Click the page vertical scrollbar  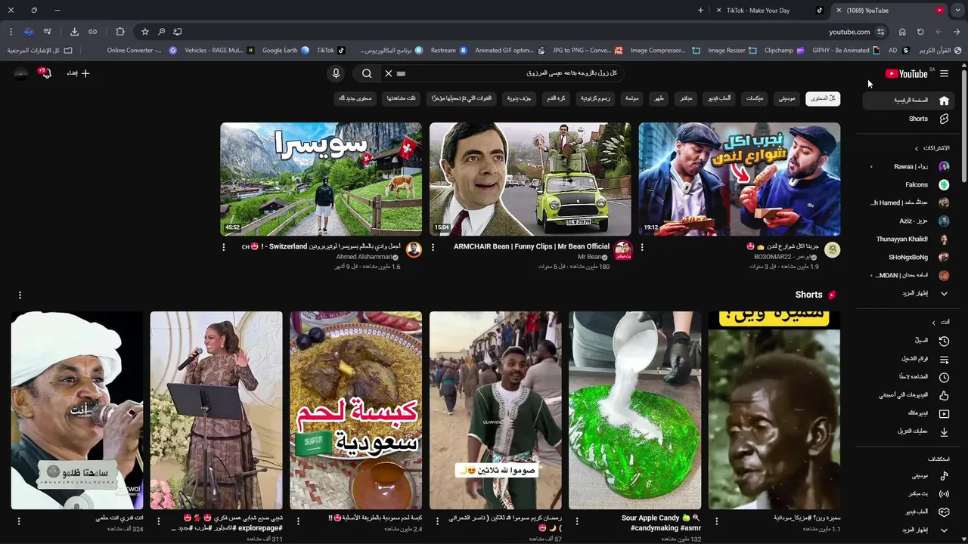coord(964,125)
